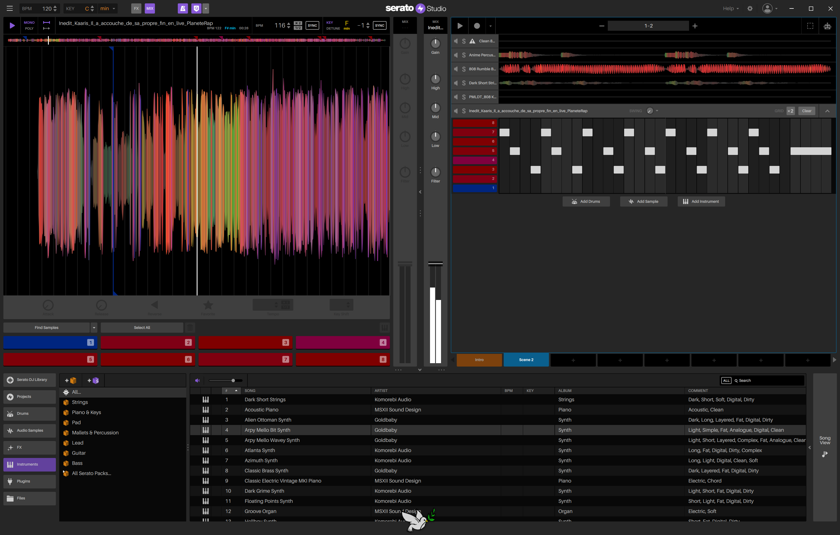Double the sample tempo with x2

click(x=298, y=23)
